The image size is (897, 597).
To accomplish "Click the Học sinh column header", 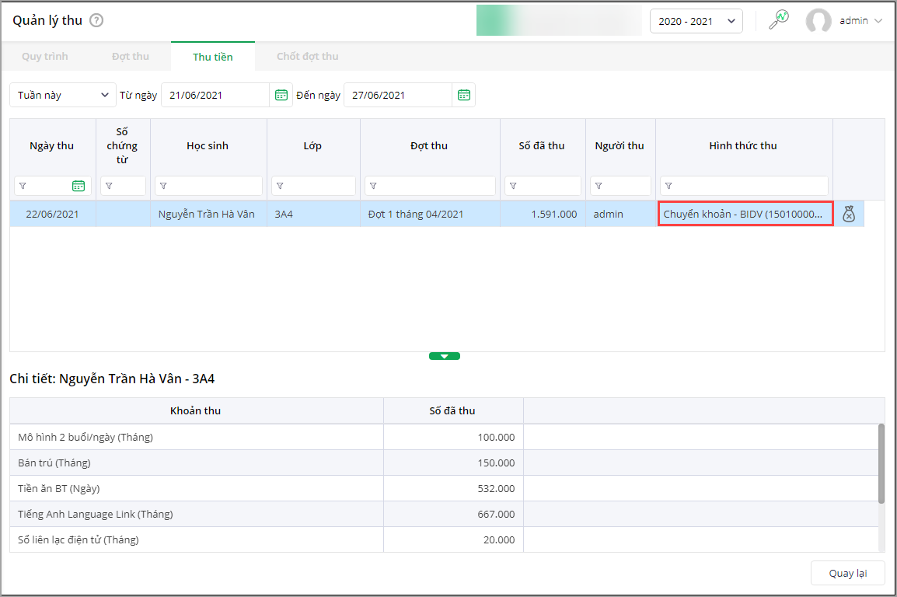I will point(208,146).
